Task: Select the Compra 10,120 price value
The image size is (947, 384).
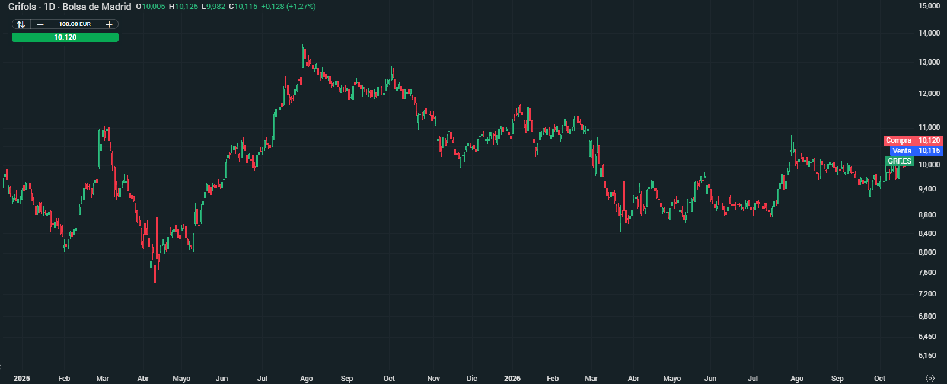Action: [929, 140]
